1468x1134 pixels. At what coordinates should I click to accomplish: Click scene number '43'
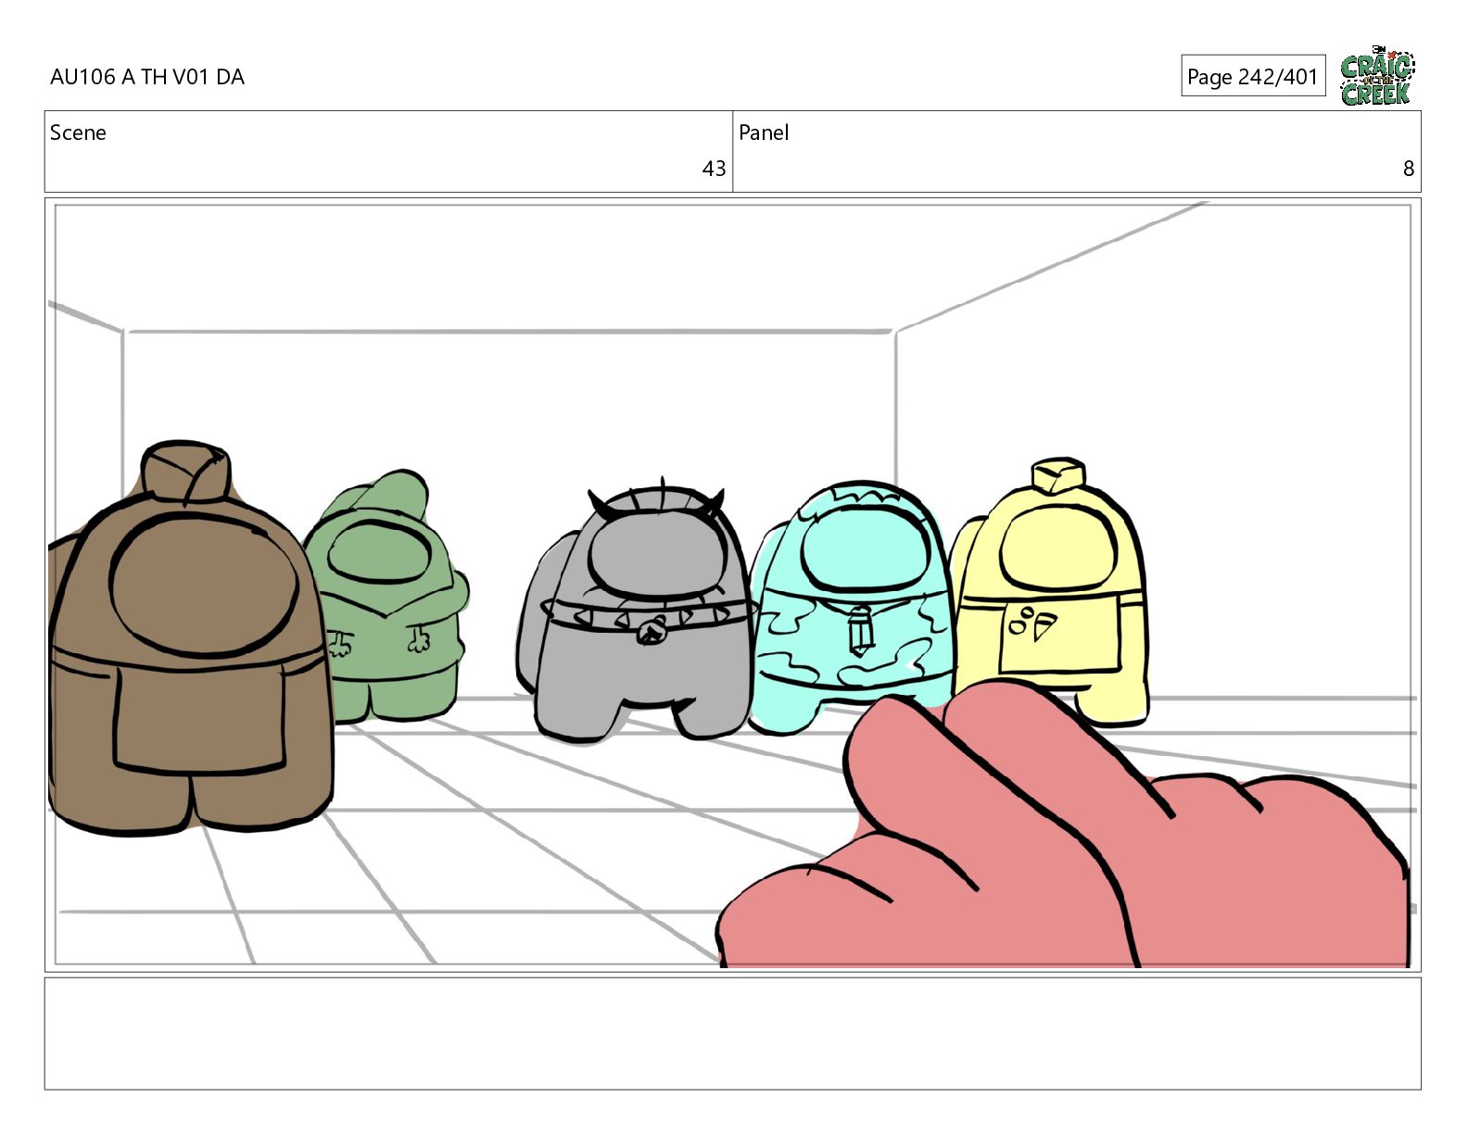click(714, 169)
